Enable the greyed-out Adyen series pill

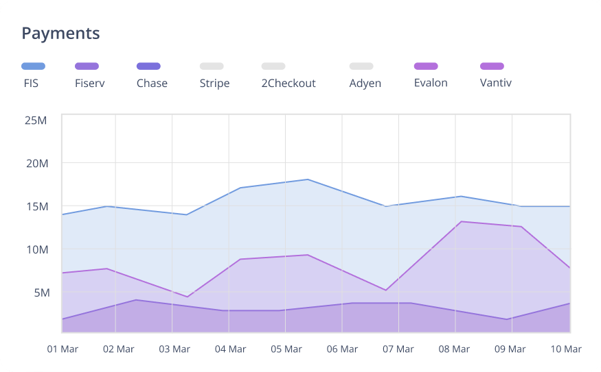(x=361, y=66)
